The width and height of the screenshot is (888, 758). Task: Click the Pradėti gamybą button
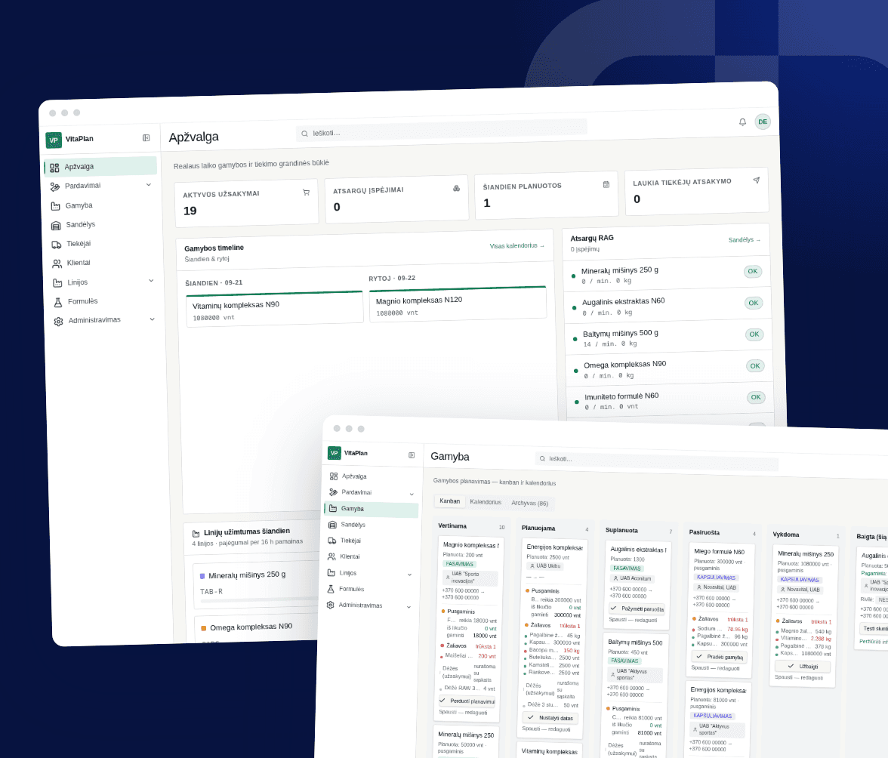click(719, 657)
